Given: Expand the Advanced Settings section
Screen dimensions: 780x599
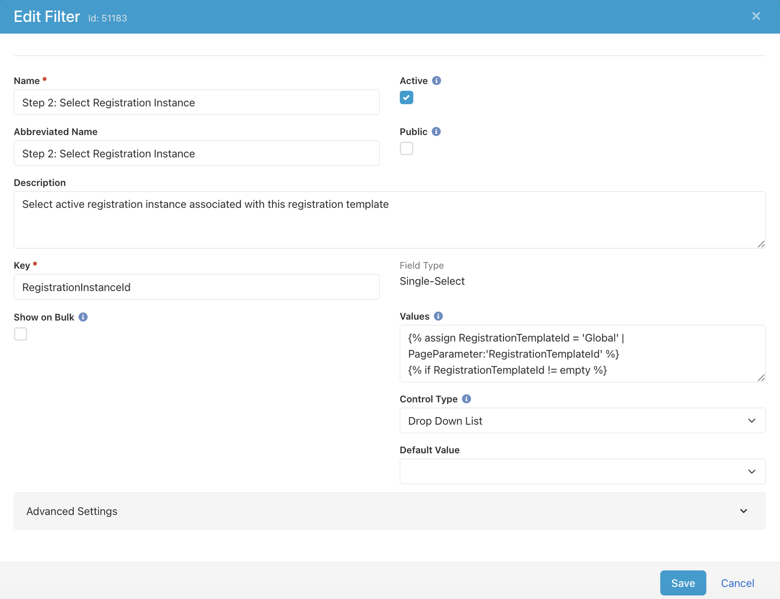Looking at the screenshot, I should [x=389, y=511].
